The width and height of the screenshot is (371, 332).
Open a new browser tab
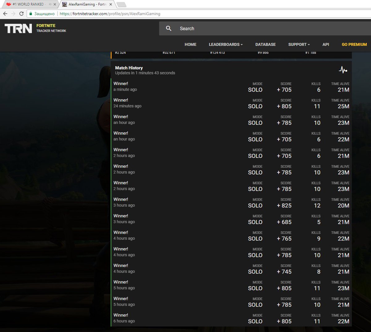point(121,4)
